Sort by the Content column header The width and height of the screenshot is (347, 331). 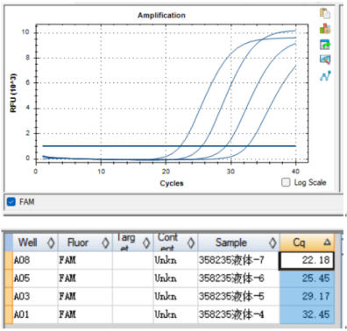click(175, 243)
